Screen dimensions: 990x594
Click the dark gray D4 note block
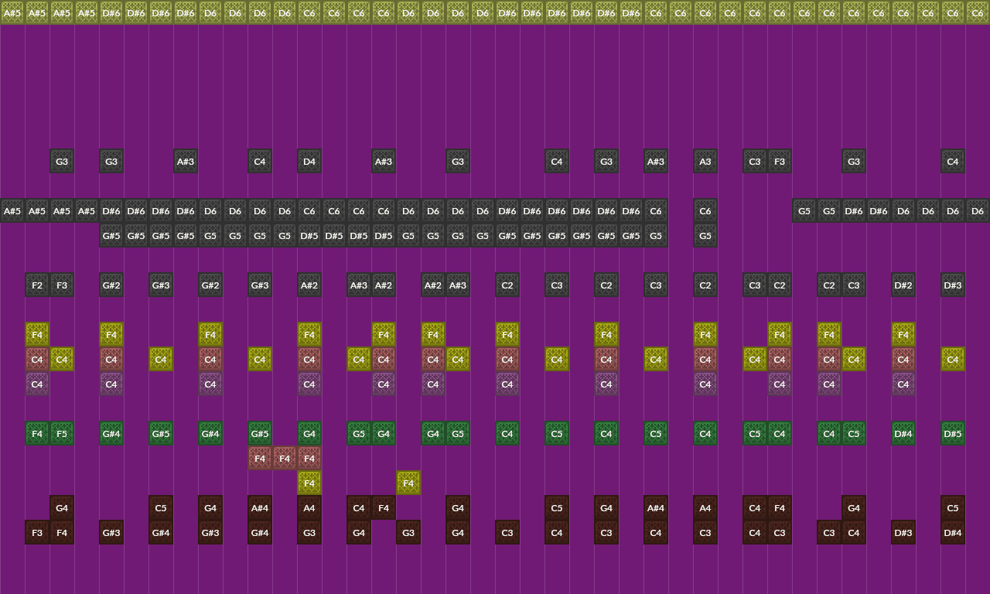click(x=309, y=162)
